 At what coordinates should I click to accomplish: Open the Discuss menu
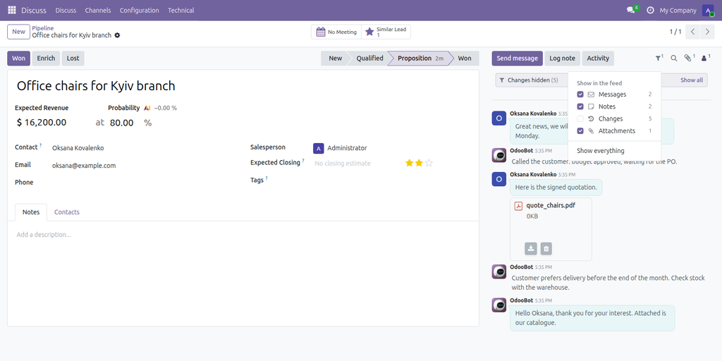(66, 10)
